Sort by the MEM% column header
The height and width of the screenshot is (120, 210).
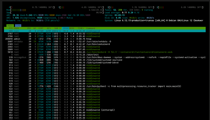pos(72,28)
